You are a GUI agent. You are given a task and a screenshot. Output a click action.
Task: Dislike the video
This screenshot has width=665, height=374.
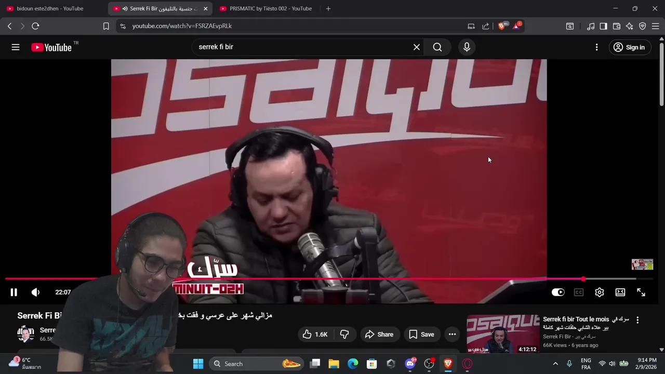coord(344,335)
